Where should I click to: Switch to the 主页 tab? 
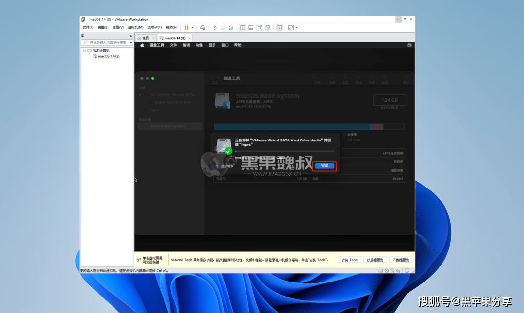coord(146,38)
